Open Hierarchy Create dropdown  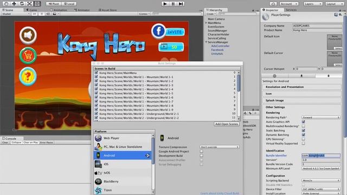(x=211, y=14)
